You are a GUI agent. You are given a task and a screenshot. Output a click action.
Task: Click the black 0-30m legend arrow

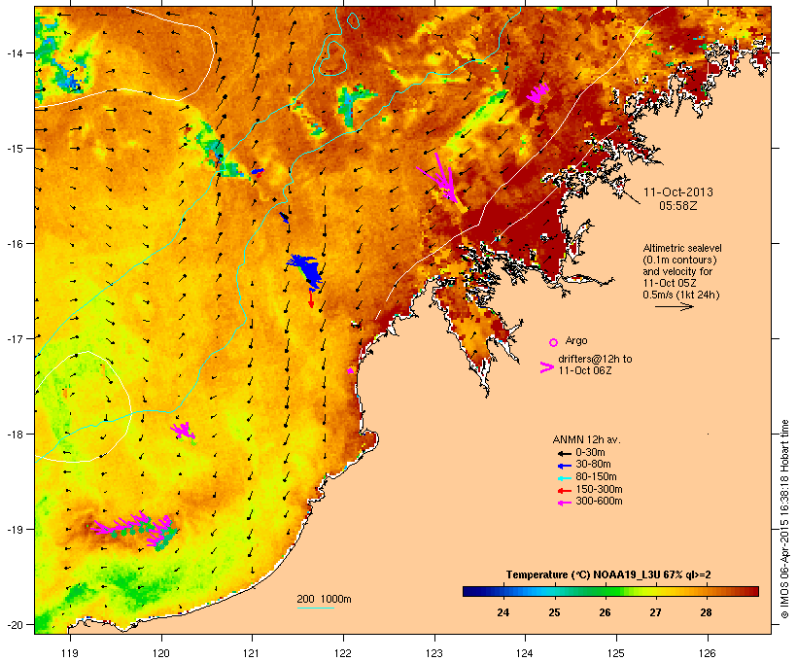564,453
